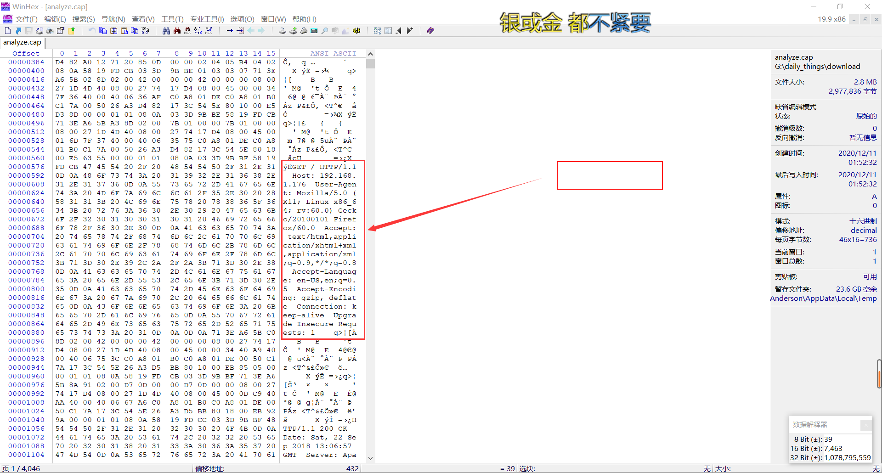Click the hex editor scrollbar's top arrow

[x=371, y=54]
